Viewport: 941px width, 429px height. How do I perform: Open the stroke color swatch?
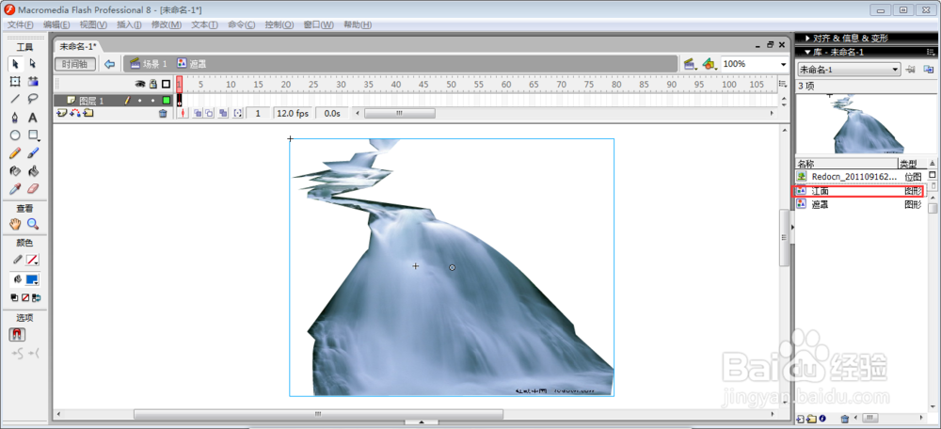point(33,260)
